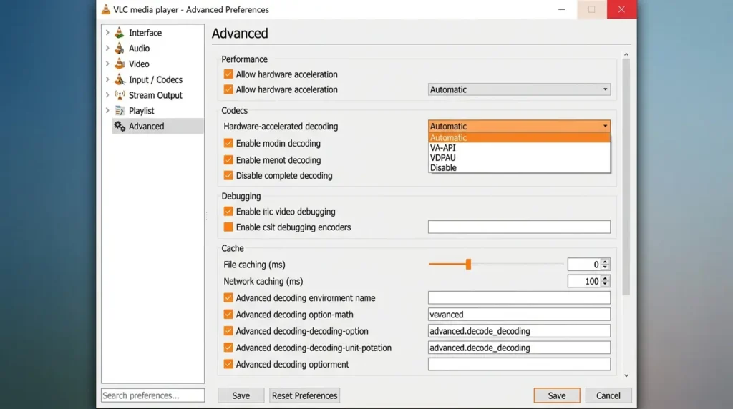Viewport: 733px width, 409px height.
Task: Expand the Stream Output node
Action: (x=107, y=95)
